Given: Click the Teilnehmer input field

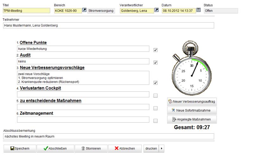Looking at the screenshot, I should click(108, 26).
